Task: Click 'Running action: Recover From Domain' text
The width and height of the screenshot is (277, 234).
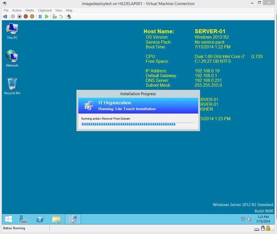Action: pyautogui.click(x=105, y=119)
